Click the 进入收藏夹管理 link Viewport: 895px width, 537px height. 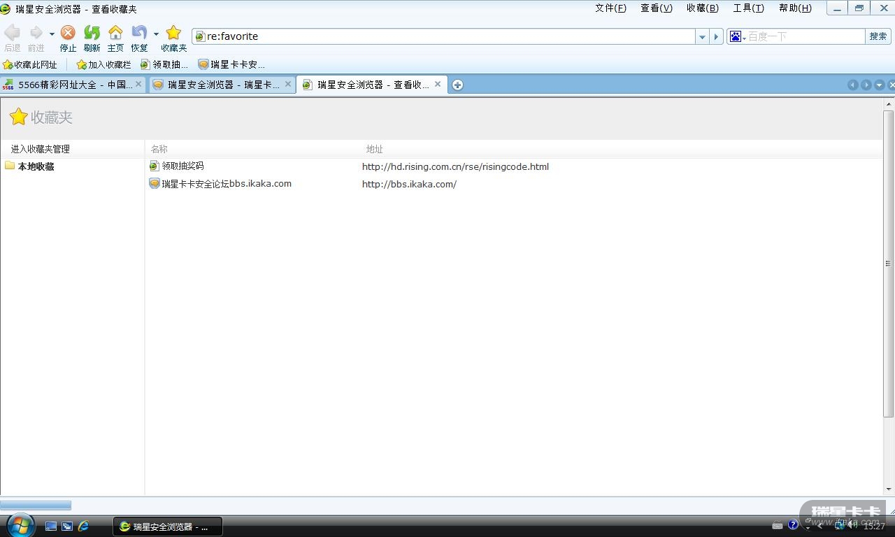(41, 149)
